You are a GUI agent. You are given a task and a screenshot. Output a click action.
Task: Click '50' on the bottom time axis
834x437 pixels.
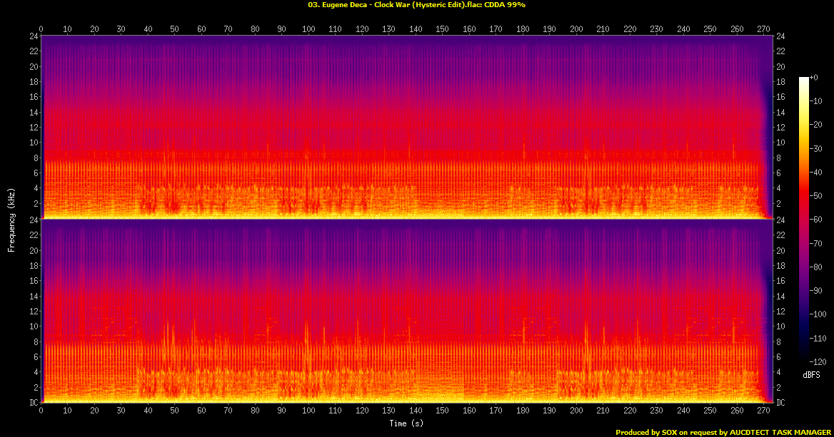[x=174, y=411]
